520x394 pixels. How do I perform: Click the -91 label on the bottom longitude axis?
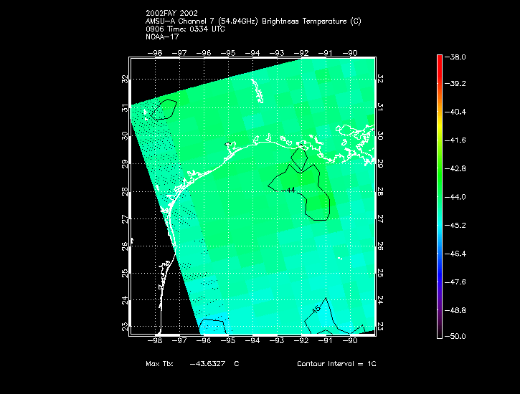pyautogui.click(x=326, y=340)
